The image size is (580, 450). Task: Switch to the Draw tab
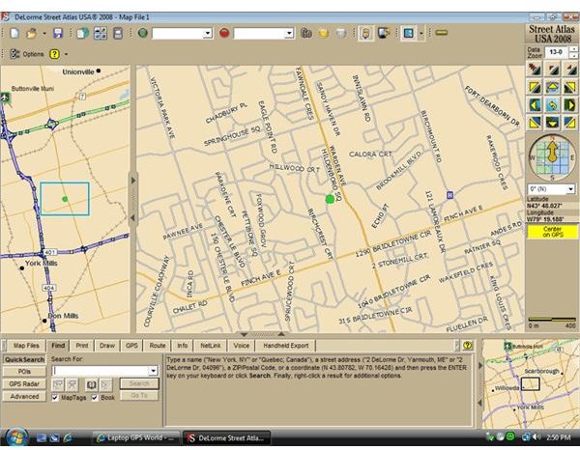click(x=107, y=346)
